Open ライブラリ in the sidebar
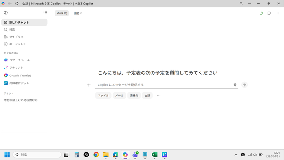The height and width of the screenshot is (160, 284). pyautogui.click(x=24, y=36)
